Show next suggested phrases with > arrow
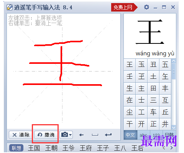 click(x=172, y=148)
